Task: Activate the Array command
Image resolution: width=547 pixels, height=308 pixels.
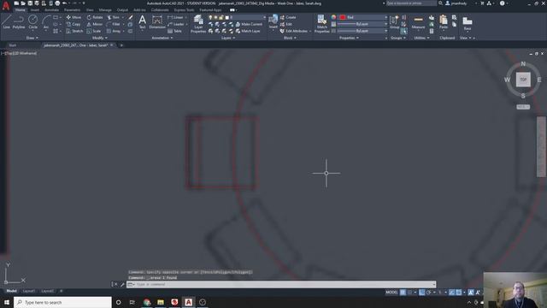Action: [114, 31]
